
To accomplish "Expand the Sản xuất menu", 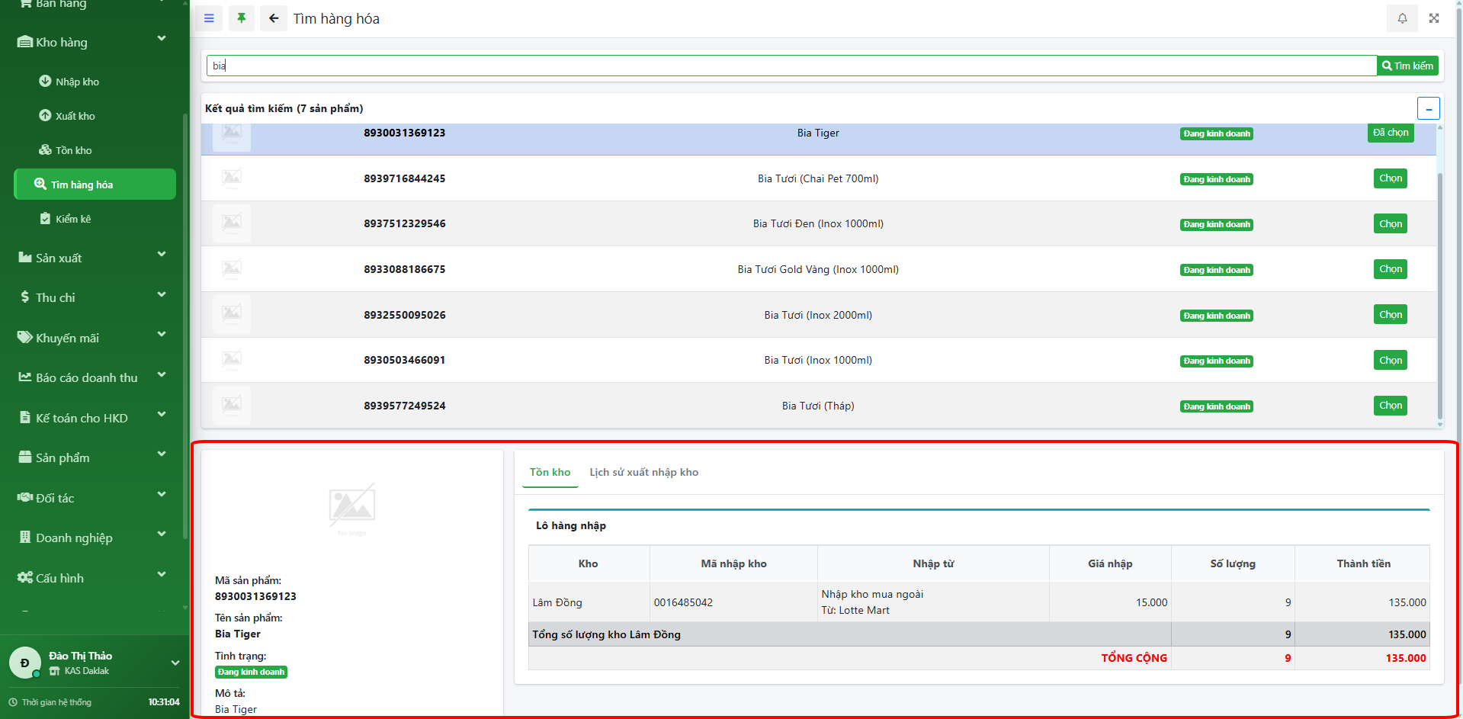I will point(93,258).
